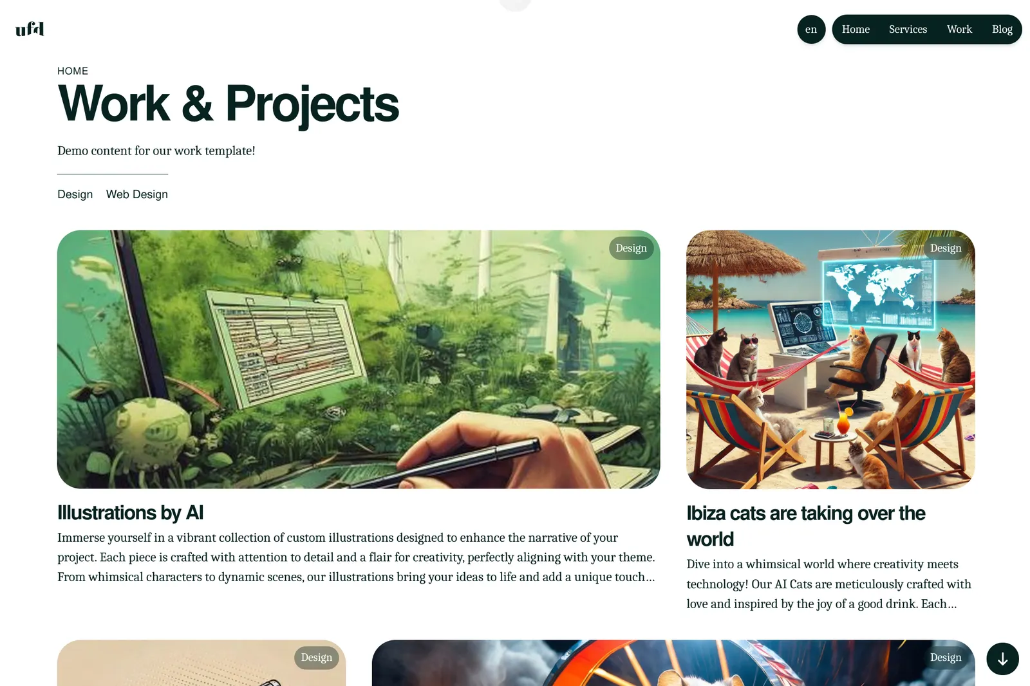
Task: Open the Blog menu item
Action: pos(1002,30)
